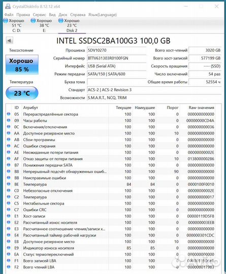The image size is (226, 274).
Task: Click the Атрибут column header
Action: [30, 108]
